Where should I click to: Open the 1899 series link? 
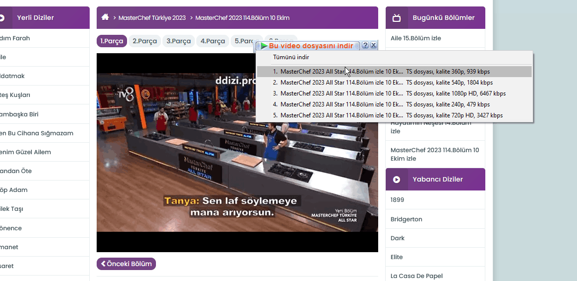pyautogui.click(x=397, y=200)
